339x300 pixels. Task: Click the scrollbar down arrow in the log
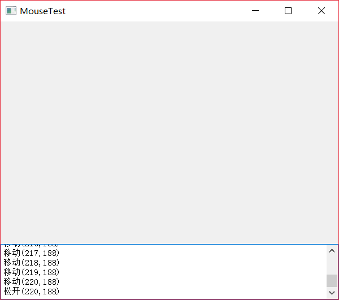[x=332, y=293]
